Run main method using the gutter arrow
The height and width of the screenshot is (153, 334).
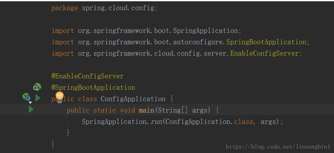click(31, 109)
